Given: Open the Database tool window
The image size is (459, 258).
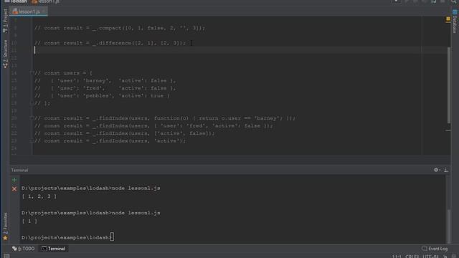Looking at the screenshot, I should 455,22.
